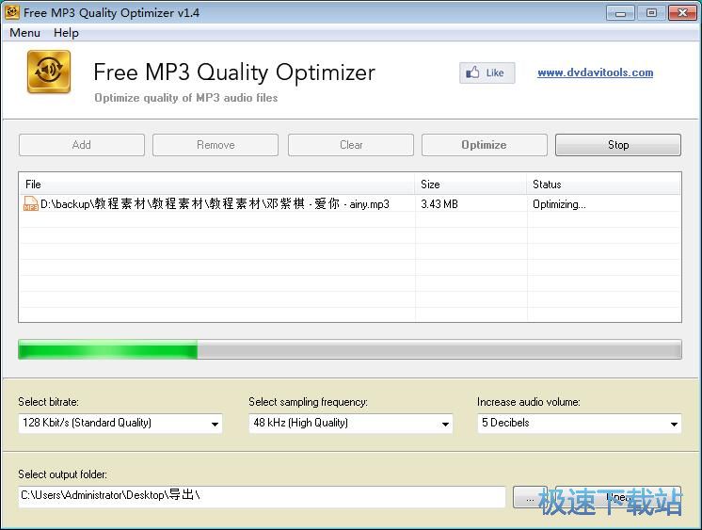Screen dimensions: 702x530
Task: Click the thumbs-up Like button
Action: pos(487,72)
